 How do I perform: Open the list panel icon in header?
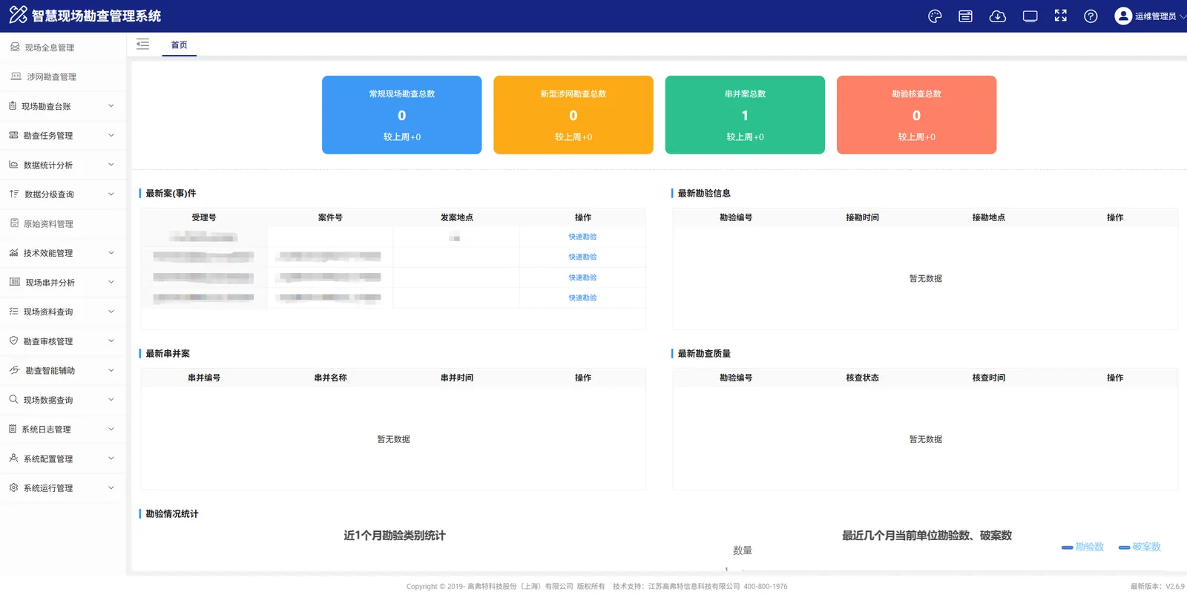coord(965,16)
